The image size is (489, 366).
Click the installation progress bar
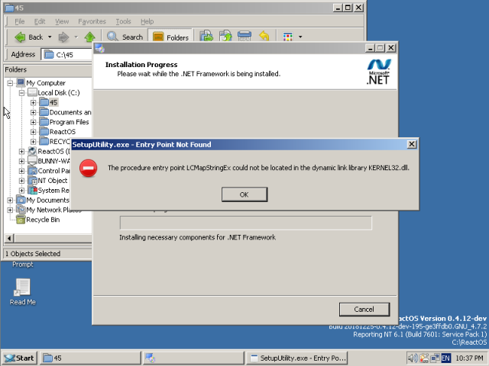(246, 223)
